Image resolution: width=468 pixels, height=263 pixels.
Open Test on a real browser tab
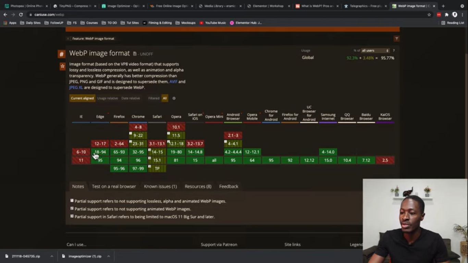114,187
